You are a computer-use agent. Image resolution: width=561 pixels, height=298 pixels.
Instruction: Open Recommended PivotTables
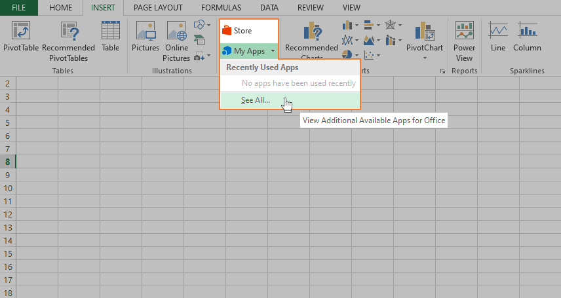[x=68, y=41]
